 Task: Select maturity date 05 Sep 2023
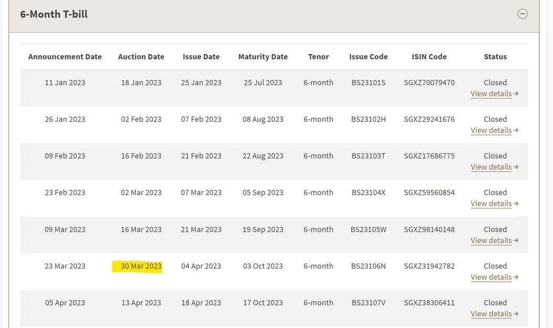coord(263,193)
